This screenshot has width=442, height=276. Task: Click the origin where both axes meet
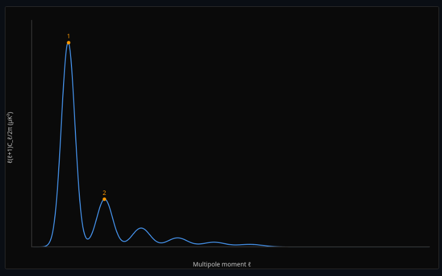click(x=32, y=247)
